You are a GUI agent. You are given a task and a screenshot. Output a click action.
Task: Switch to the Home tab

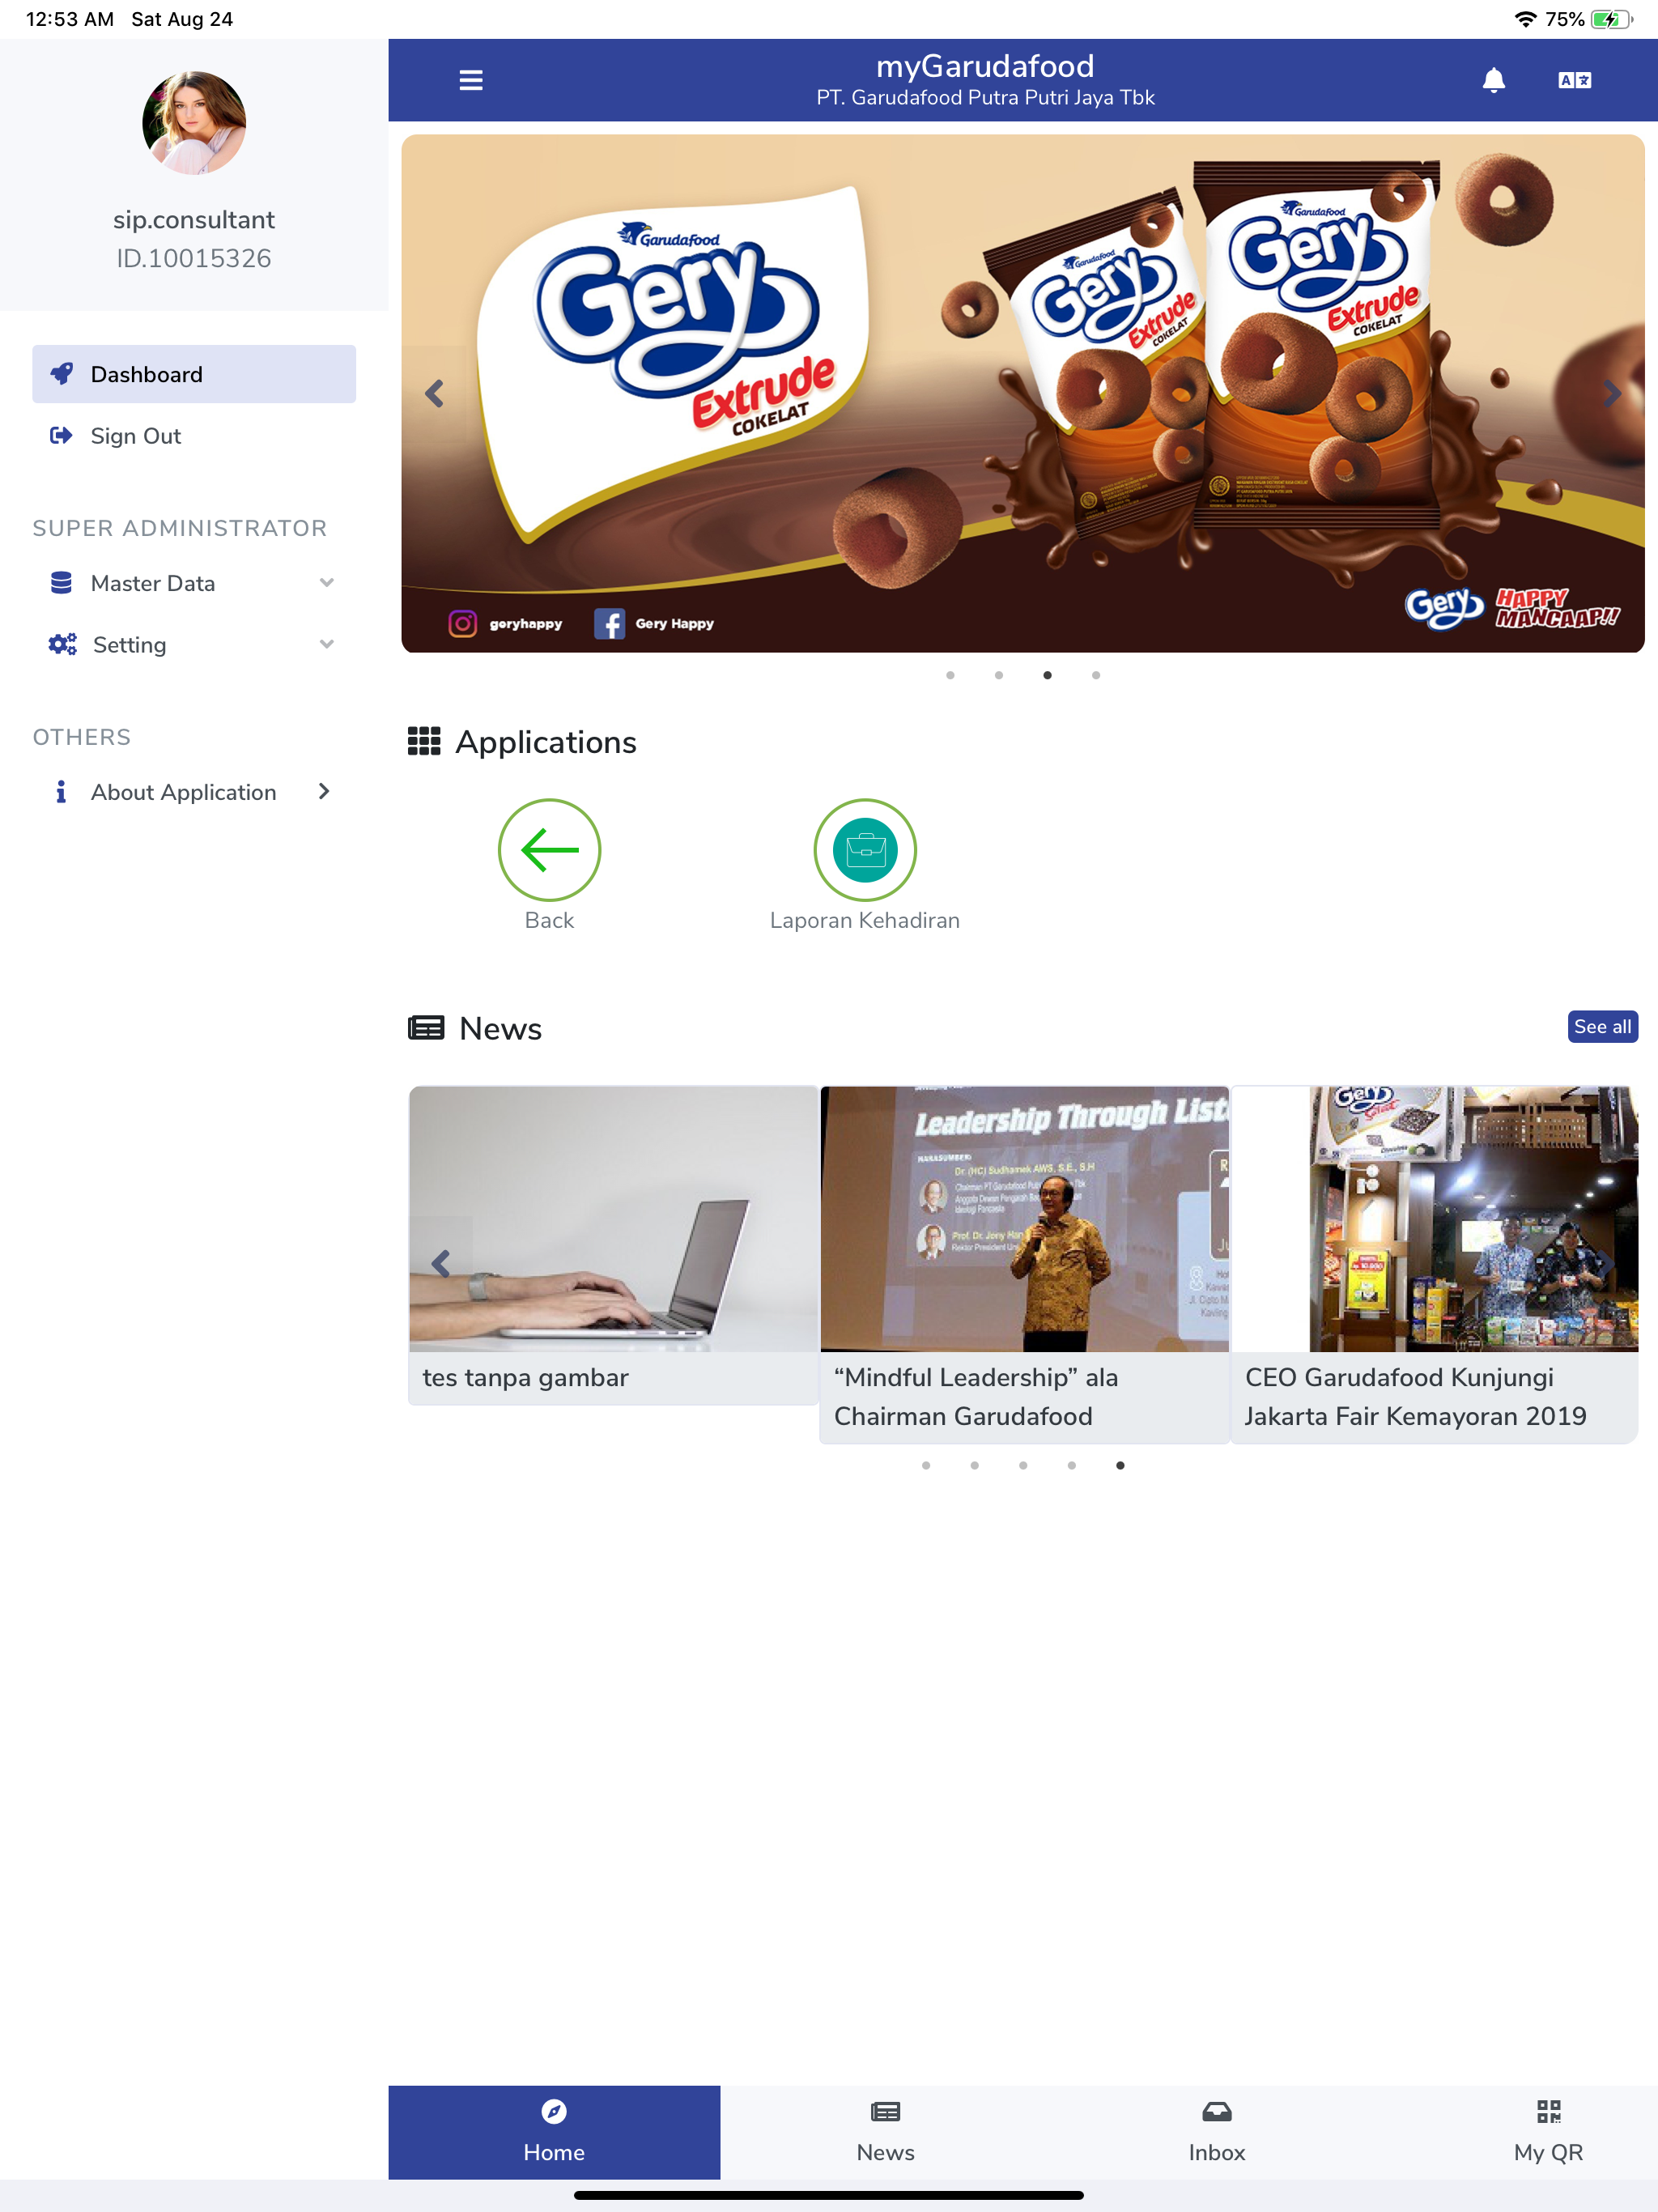[554, 2132]
